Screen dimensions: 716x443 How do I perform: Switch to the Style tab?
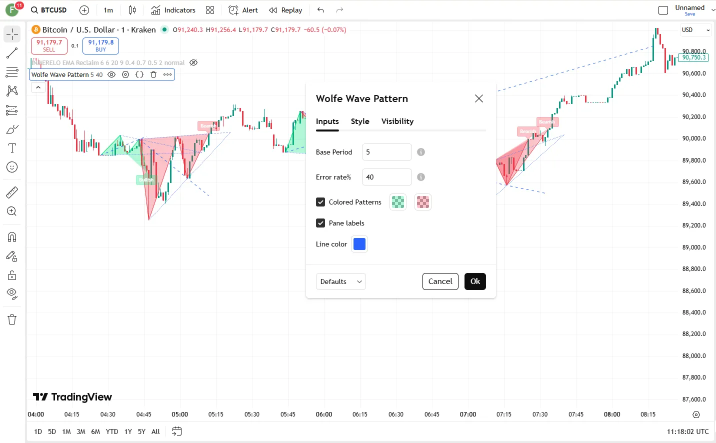[x=360, y=121]
